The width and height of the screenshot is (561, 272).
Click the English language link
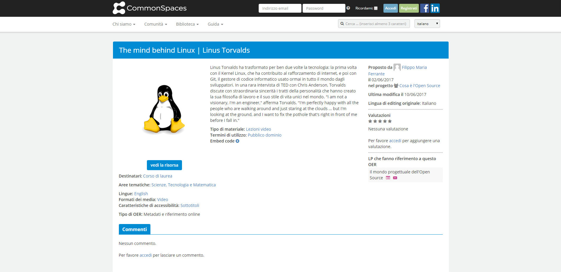click(141, 194)
